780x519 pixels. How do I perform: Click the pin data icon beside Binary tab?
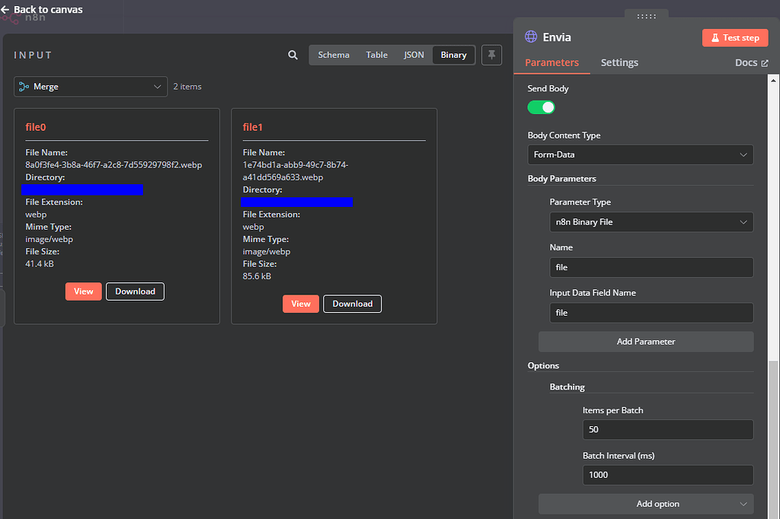[x=491, y=55]
